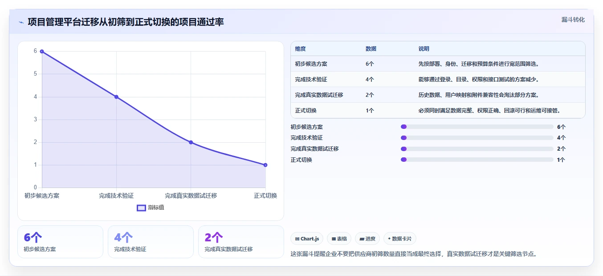Select the Chart.js tag chip
This screenshot has width=603, height=276.
point(307,239)
